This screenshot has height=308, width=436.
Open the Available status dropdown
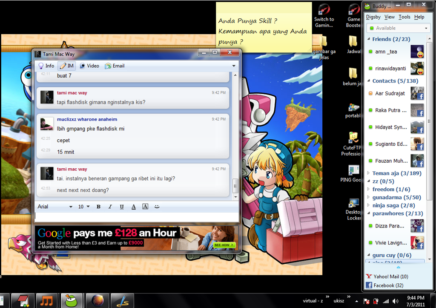398,28
